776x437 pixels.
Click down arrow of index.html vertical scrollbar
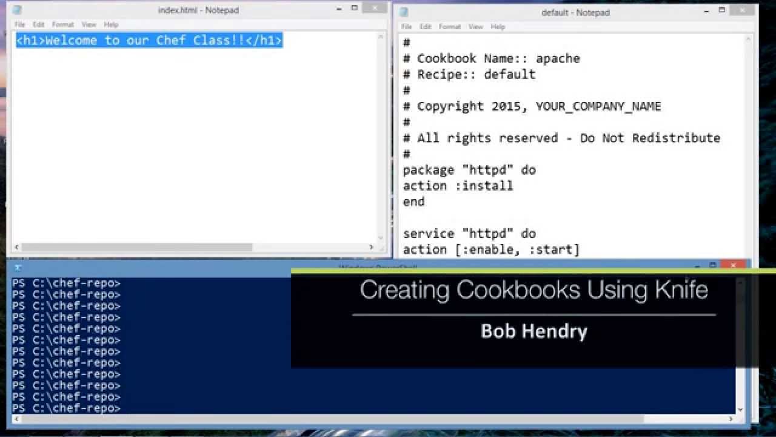[381, 239]
